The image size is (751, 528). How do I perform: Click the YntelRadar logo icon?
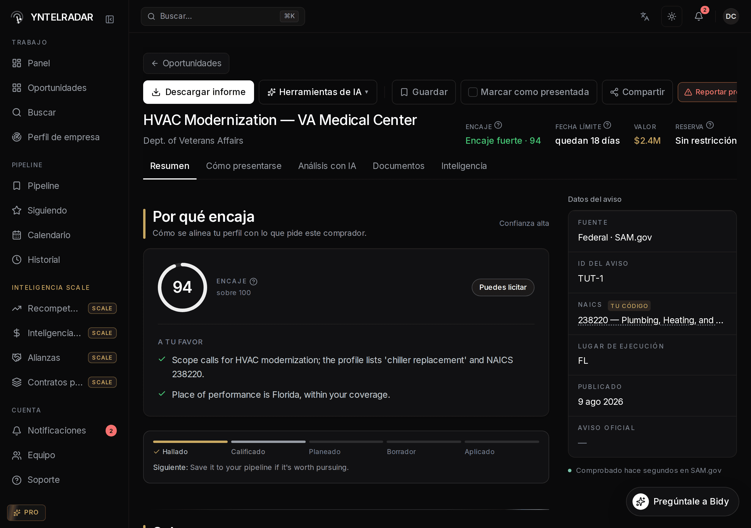point(17,17)
